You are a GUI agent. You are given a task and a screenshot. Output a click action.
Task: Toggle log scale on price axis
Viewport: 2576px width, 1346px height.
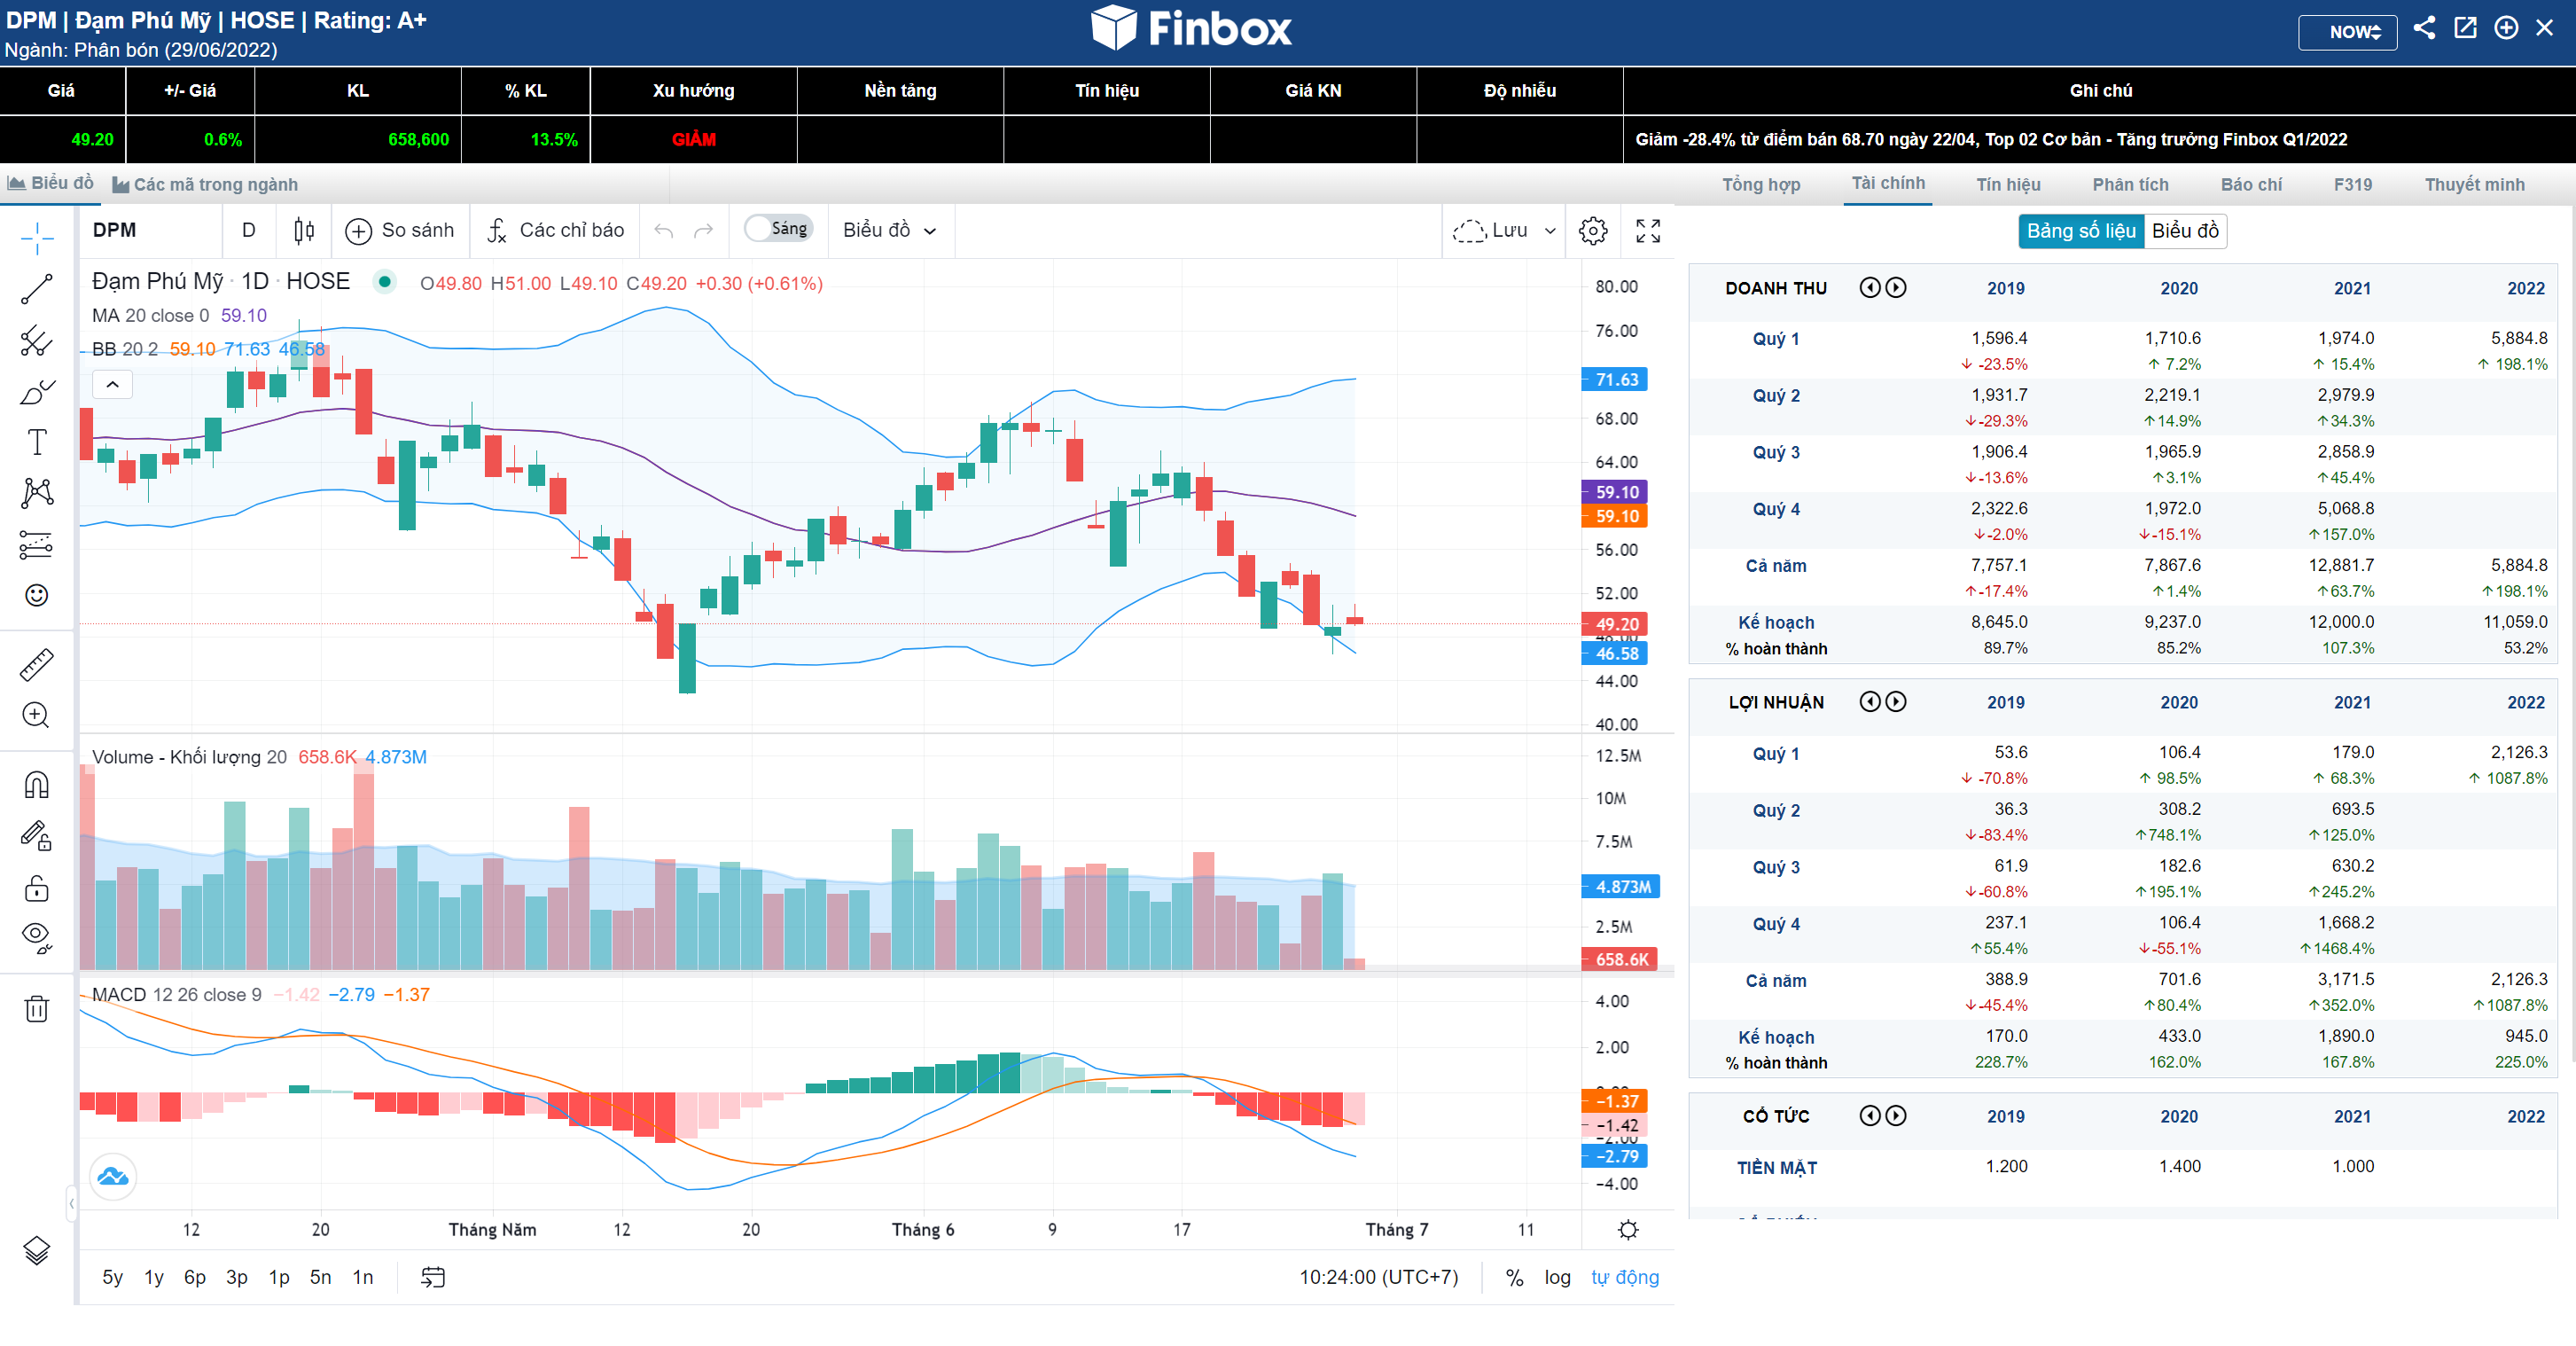coord(1557,1277)
